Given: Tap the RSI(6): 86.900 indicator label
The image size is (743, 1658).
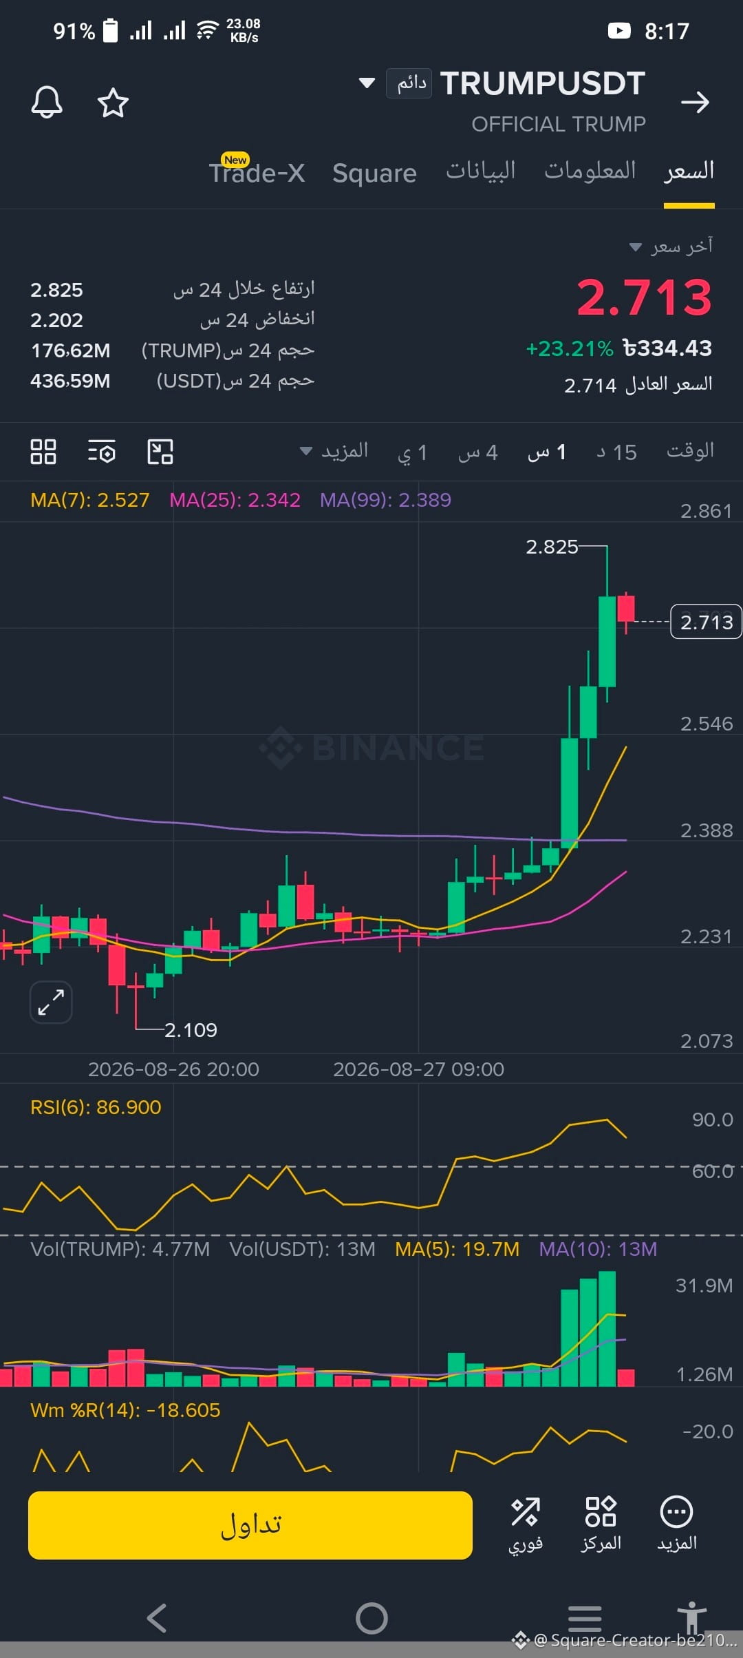Looking at the screenshot, I should click(96, 1107).
